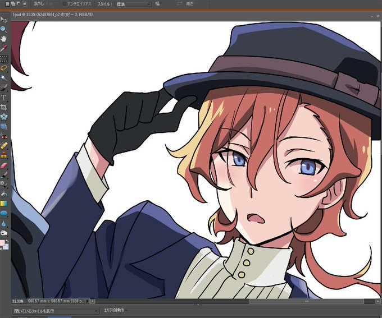382x318 pixels.
Task: Select the Smart Brush gear tool
Action: (x=4, y=184)
